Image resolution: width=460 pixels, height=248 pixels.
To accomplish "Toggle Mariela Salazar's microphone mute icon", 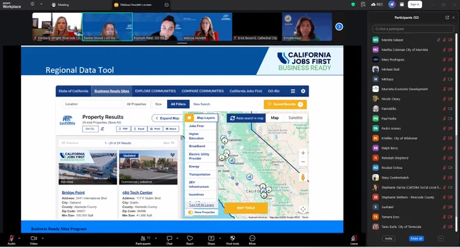I will pos(444,40).
